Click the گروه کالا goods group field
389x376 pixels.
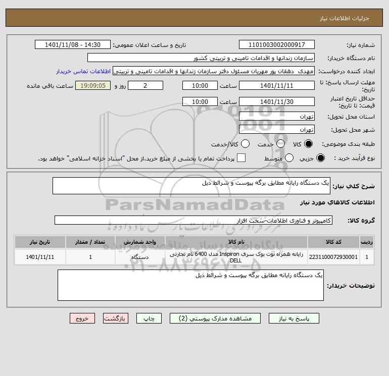tap(193, 220)
